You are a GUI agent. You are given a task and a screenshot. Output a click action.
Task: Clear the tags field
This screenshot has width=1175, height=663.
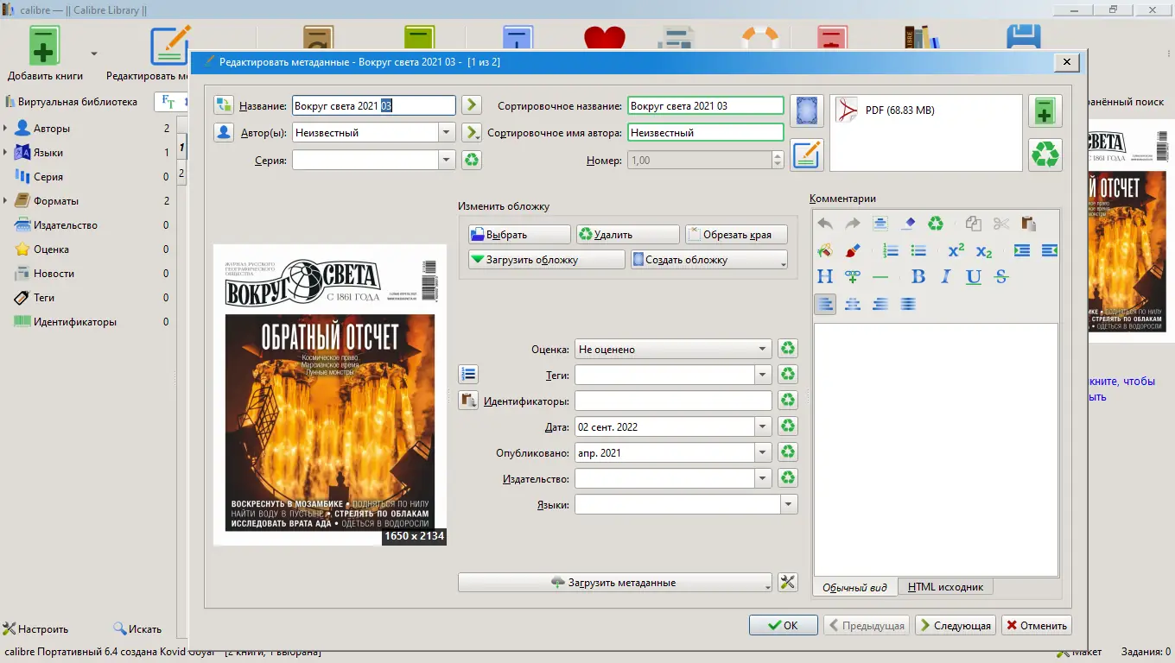pyautogui.click(x=787, y=375)
